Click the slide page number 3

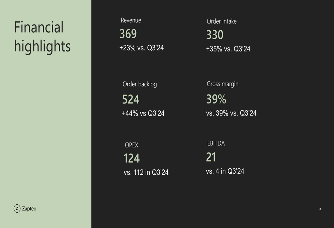pyautogui.click(x=320, y=209)
